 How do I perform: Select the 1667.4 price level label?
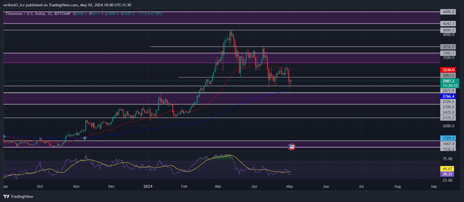tap(447, 144)
